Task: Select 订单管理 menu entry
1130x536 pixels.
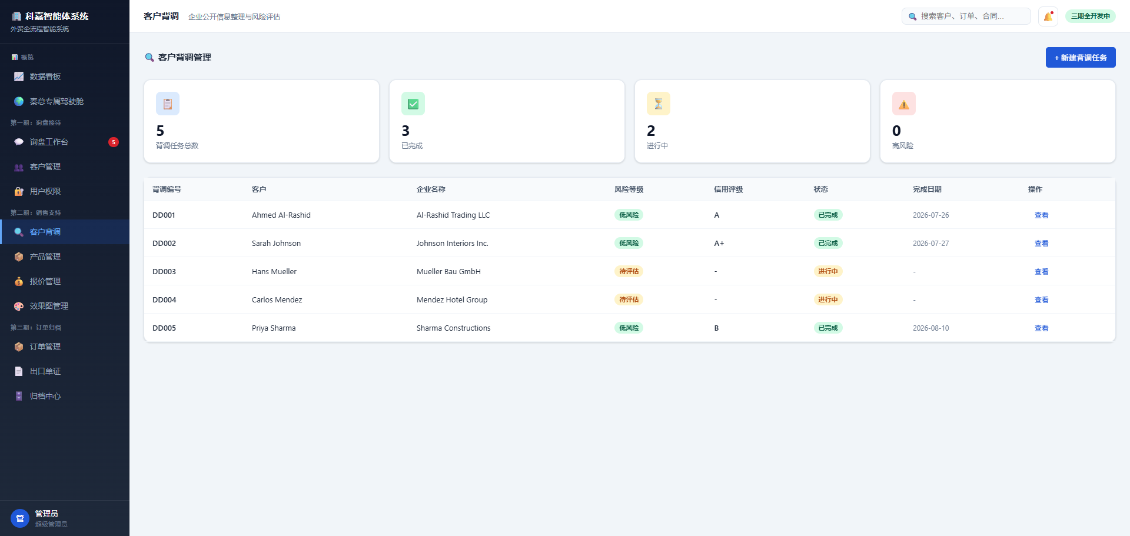Action: [65, 347]
